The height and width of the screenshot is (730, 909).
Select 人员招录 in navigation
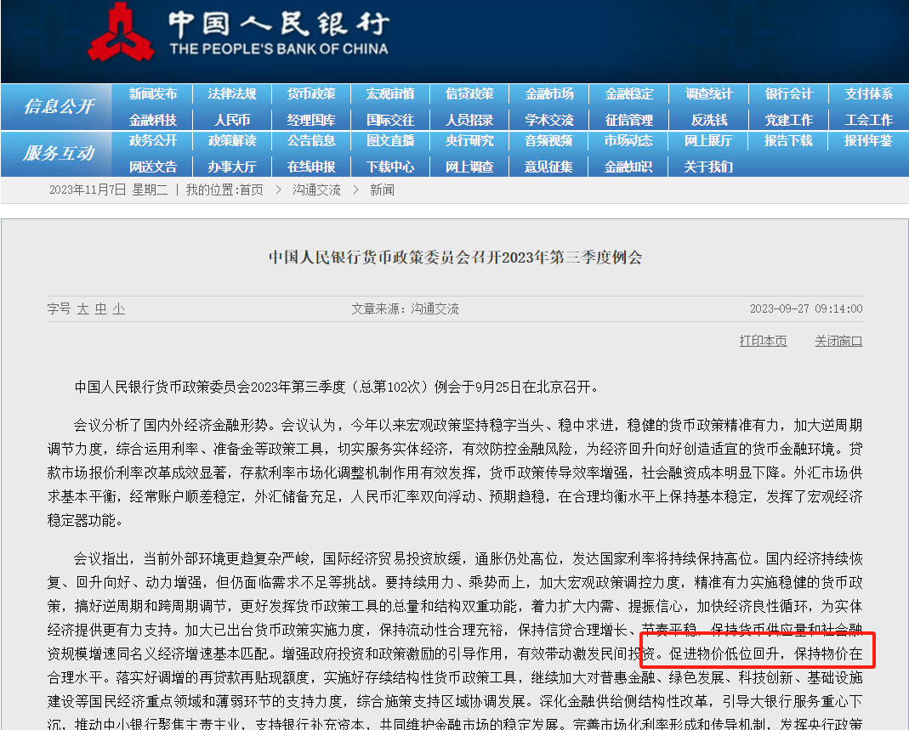coord(469,120)
